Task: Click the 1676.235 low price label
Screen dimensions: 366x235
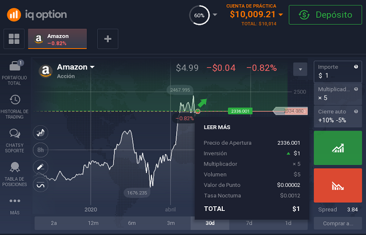Action: pyautogui.click(x=137, y=193)
